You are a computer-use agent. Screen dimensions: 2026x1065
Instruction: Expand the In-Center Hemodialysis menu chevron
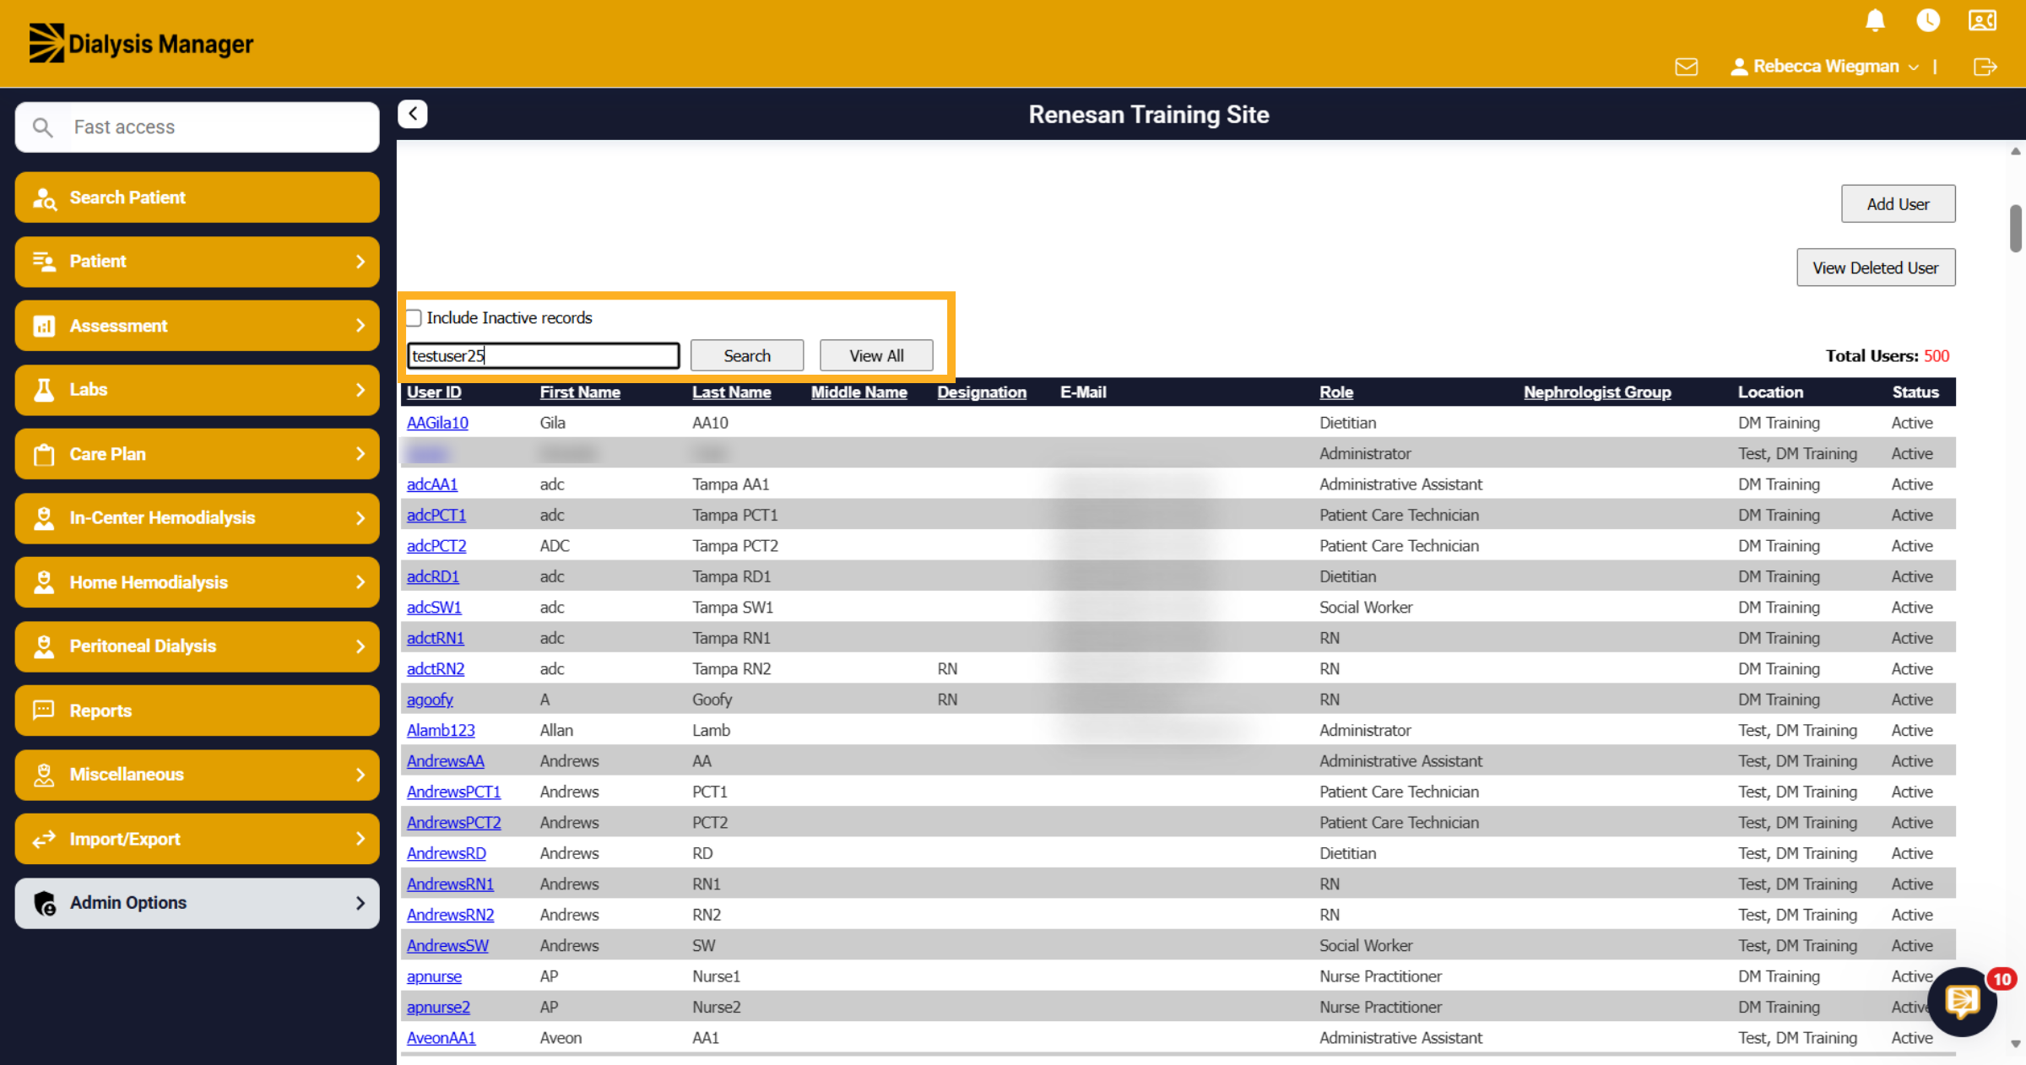(x=360, y=518)
